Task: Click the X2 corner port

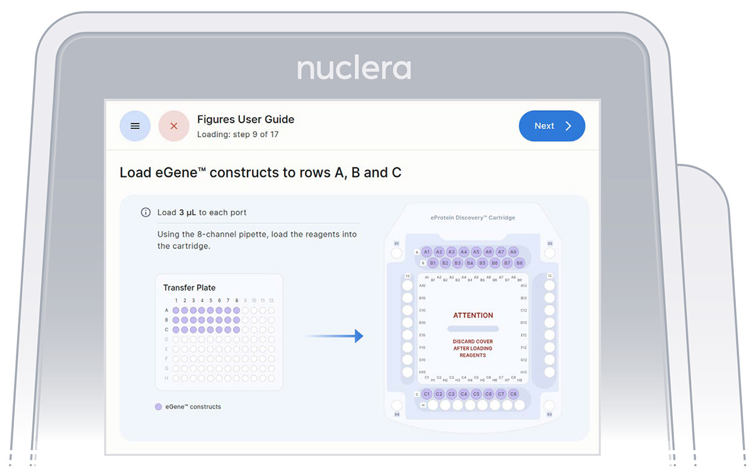Action: coord(550,253)
